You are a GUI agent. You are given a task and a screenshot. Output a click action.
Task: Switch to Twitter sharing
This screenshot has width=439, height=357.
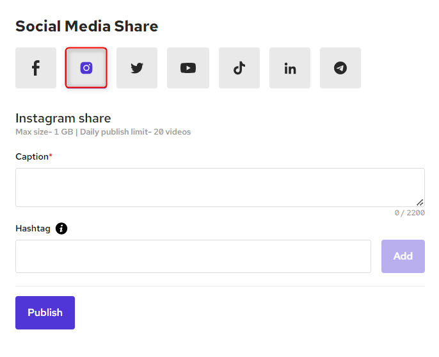pyautogui.click(x=137, y=68)
